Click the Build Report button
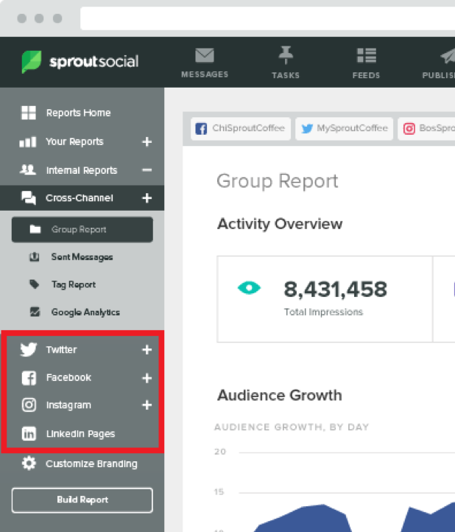 pos(82,500)
